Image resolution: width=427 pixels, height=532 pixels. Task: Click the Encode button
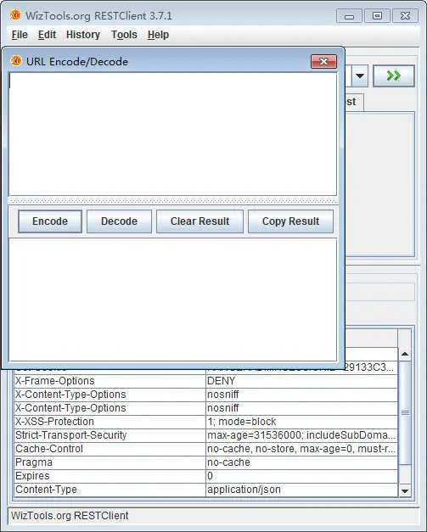coord(50,221)
